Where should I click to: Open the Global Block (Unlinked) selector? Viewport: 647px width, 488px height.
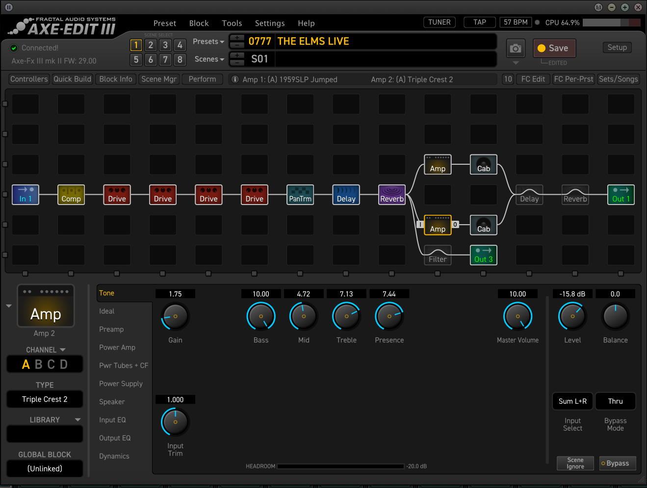[x=45, y=468]
